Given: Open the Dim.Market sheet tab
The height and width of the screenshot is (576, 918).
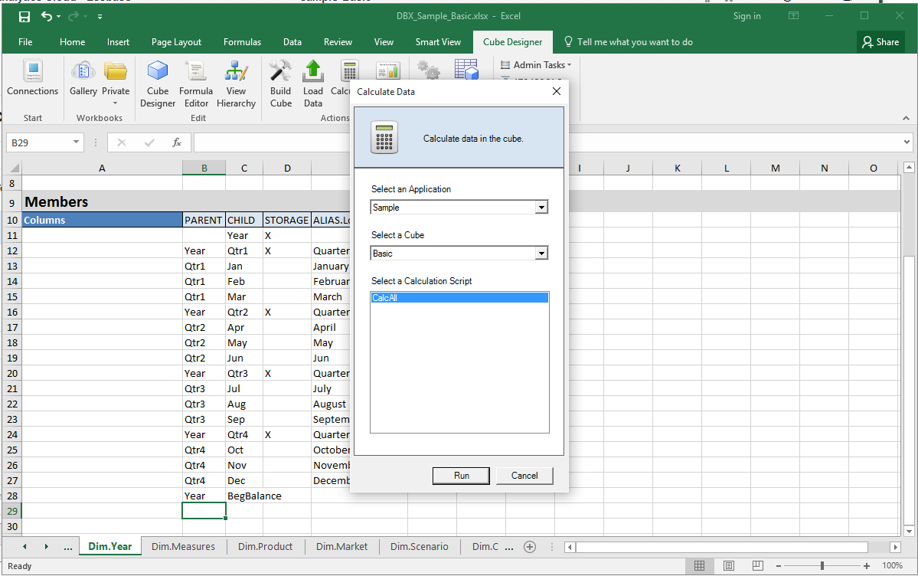Looking at the screenshot, I should click(342, 547).
